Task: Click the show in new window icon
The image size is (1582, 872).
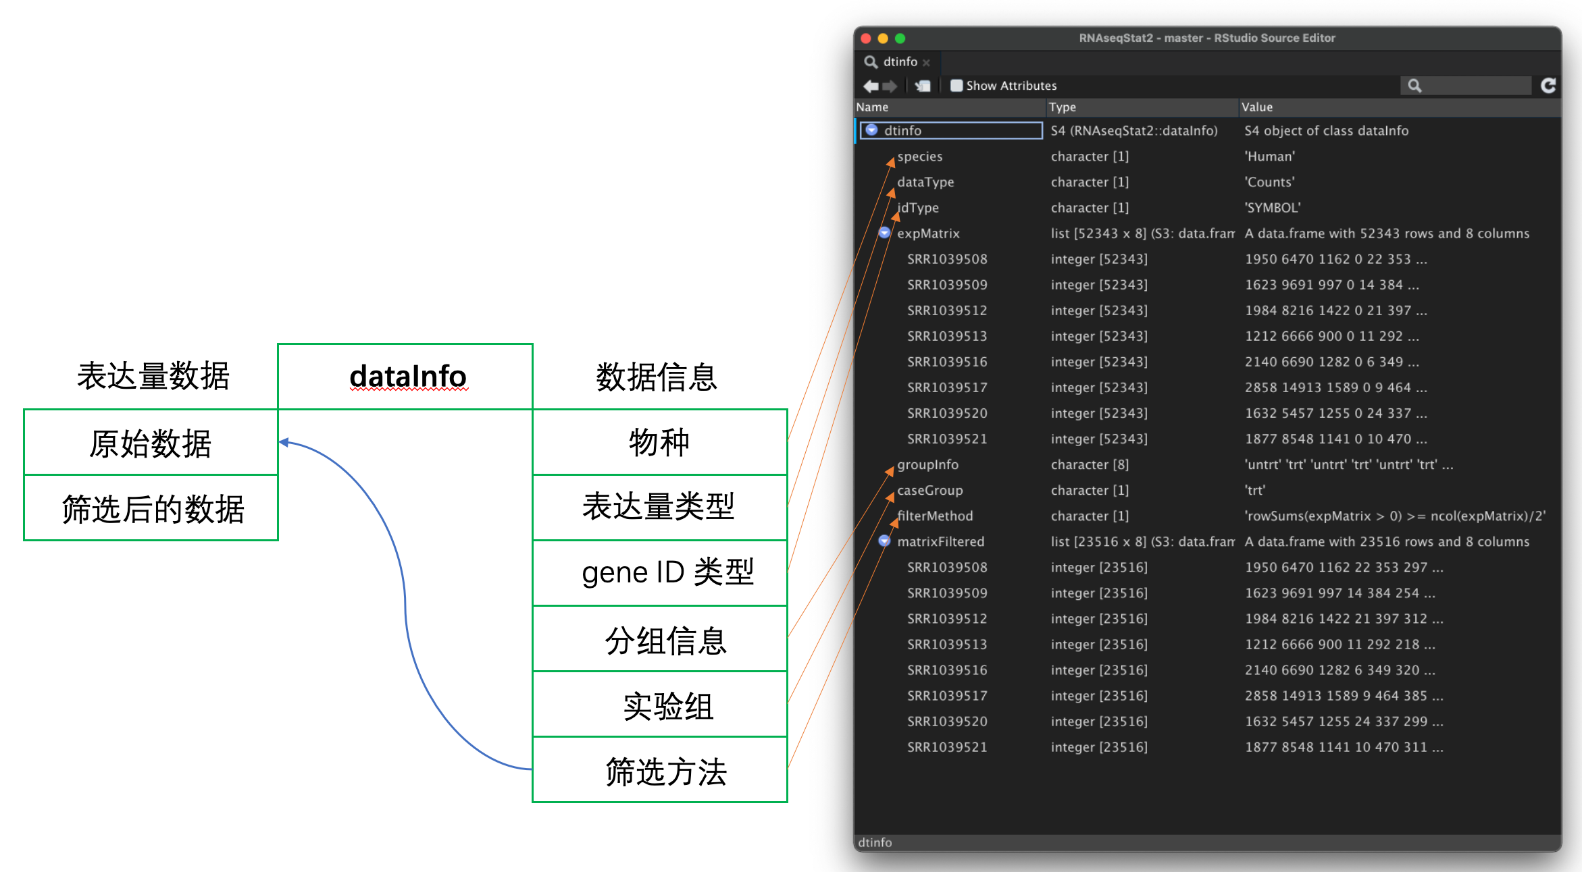Action: (x=923, y=86)
